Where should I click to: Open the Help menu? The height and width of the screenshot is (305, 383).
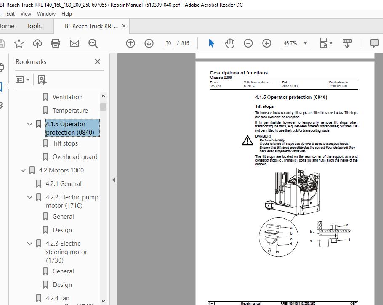[x=66, y=14]
